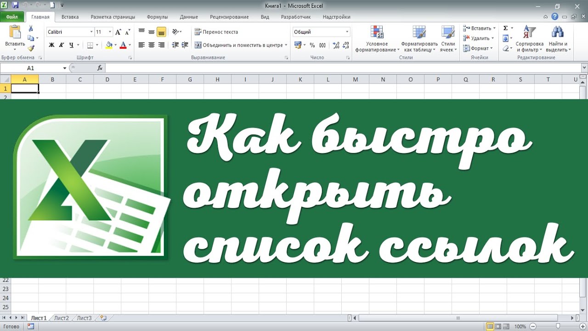This screenshot has width=588, height=331.
Task: Click in the formula bar field
Action: coord(342,68)
